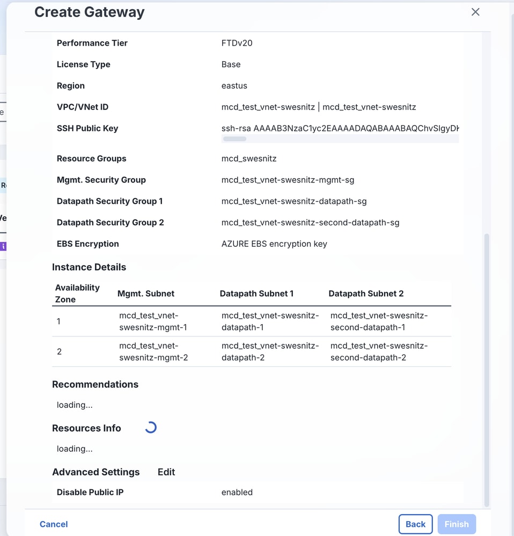The width and height of the screenshot is (514, 536).
Task: Select mcd_test_vnet-swesnitz-datapath-sg value
Action: (294, 201)
